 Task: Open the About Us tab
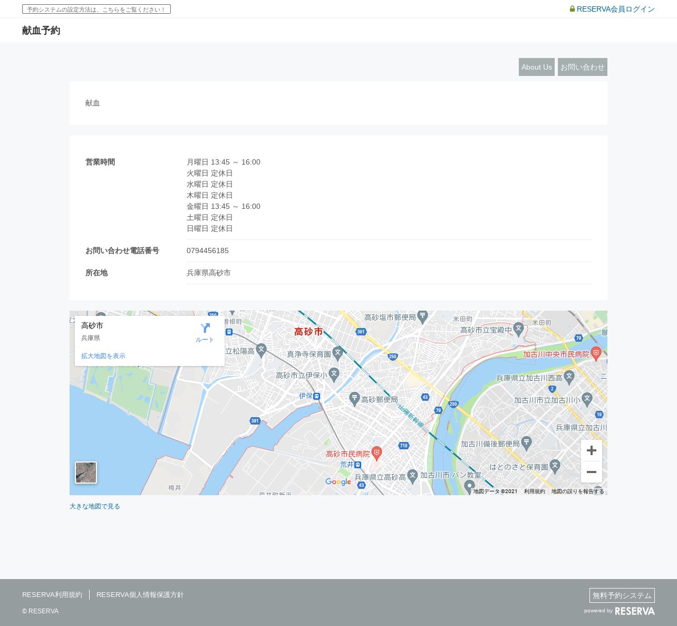point(536,67)
